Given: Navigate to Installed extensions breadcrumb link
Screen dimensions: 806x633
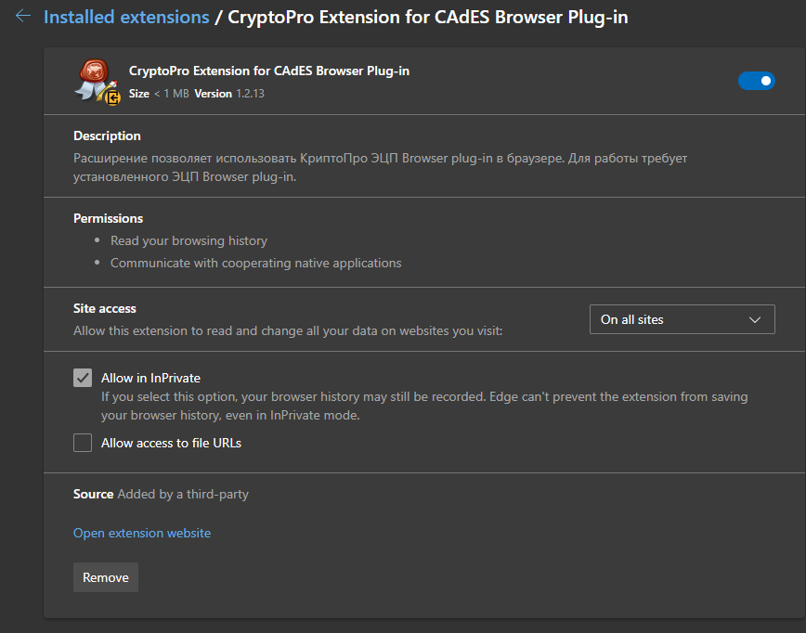Looking at the screenshot, I should click(126, 17).
